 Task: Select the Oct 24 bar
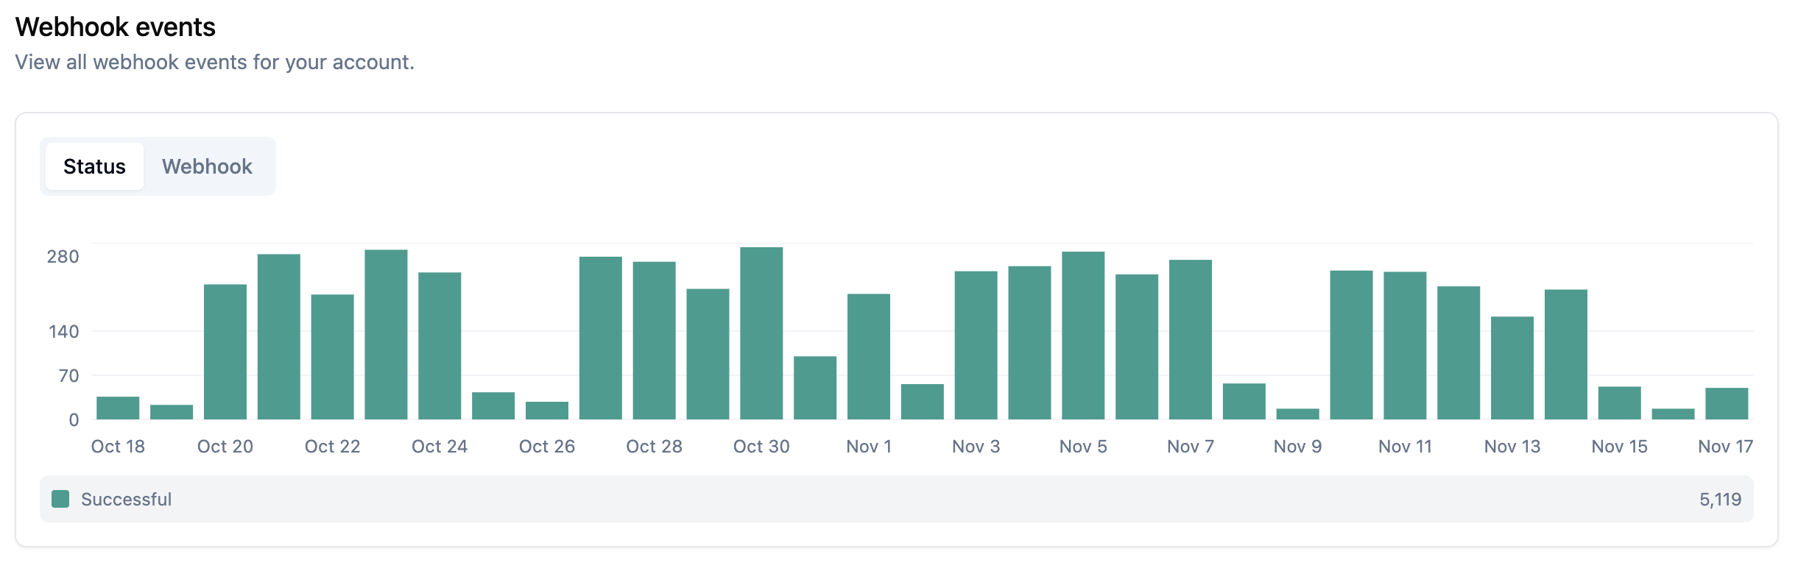pos(440,346)
